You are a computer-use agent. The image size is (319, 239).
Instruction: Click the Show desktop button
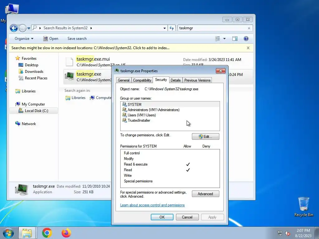(317, 233)
